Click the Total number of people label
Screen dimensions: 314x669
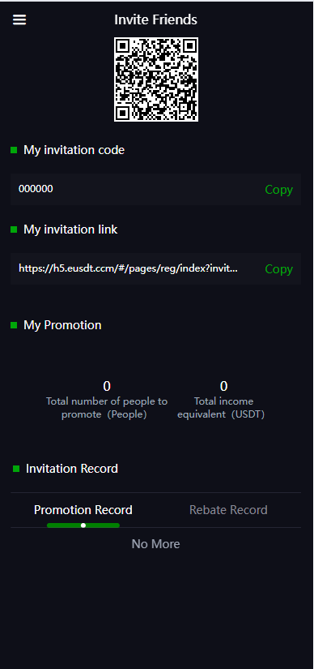click(x=107, y=408)
